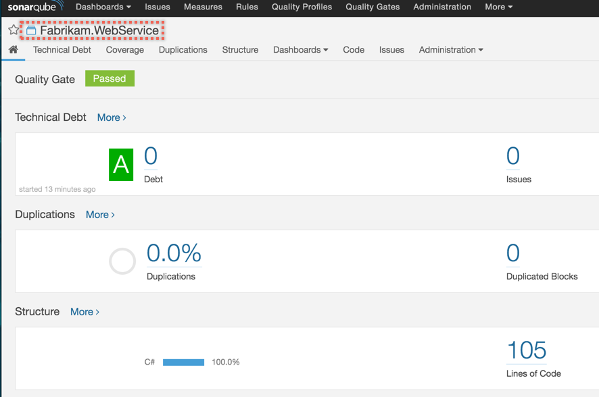Click the SonarQube logo
Image resolution: width=599 pixels, height=397 pixels.
tap(35, 7)
